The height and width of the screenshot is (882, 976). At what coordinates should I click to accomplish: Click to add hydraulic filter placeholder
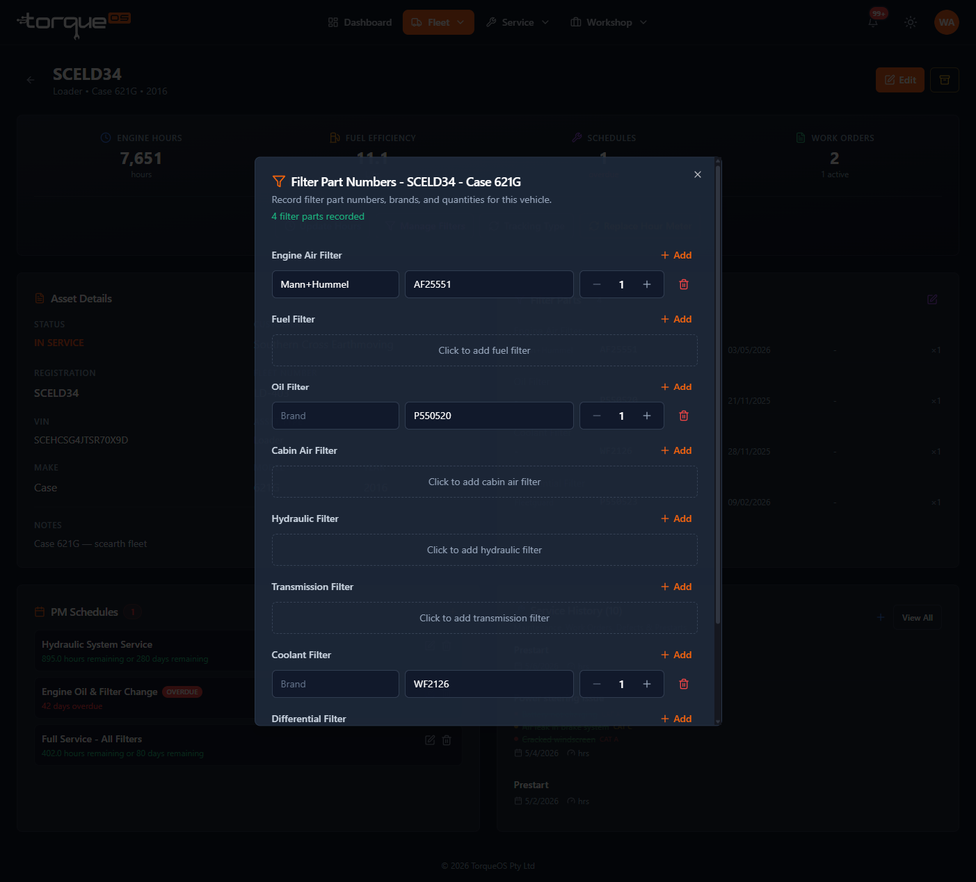tap(484, 550)
